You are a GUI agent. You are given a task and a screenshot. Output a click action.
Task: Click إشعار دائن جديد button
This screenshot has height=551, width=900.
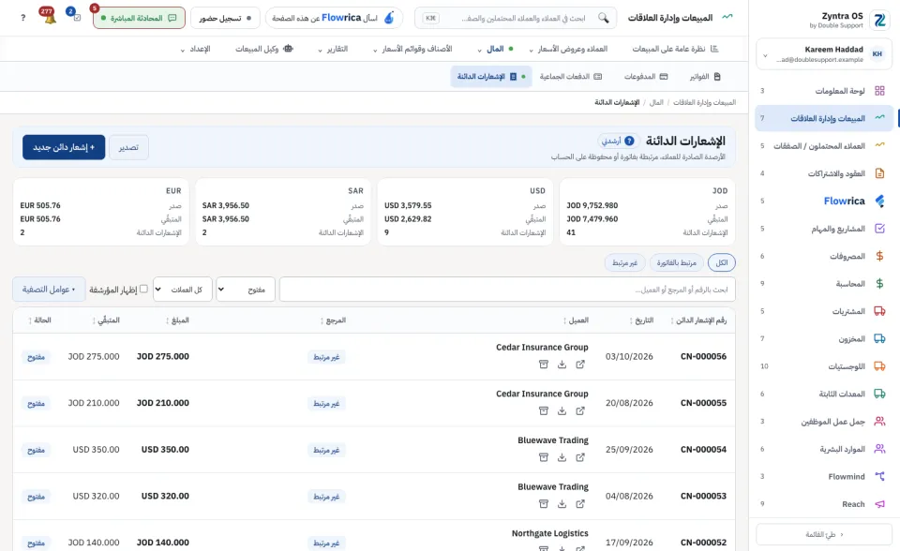64,147
